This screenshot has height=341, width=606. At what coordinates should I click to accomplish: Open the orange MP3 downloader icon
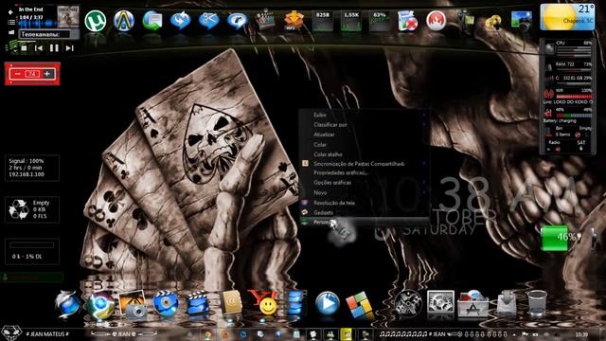[294, 20]
